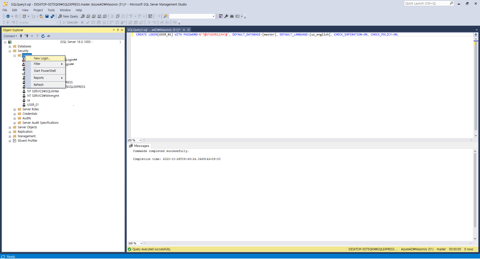Click the New Project icon

[x=24, y=16]
